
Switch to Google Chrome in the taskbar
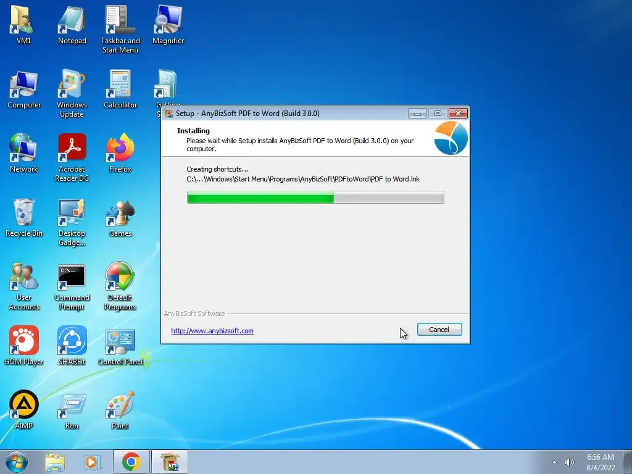131,462
